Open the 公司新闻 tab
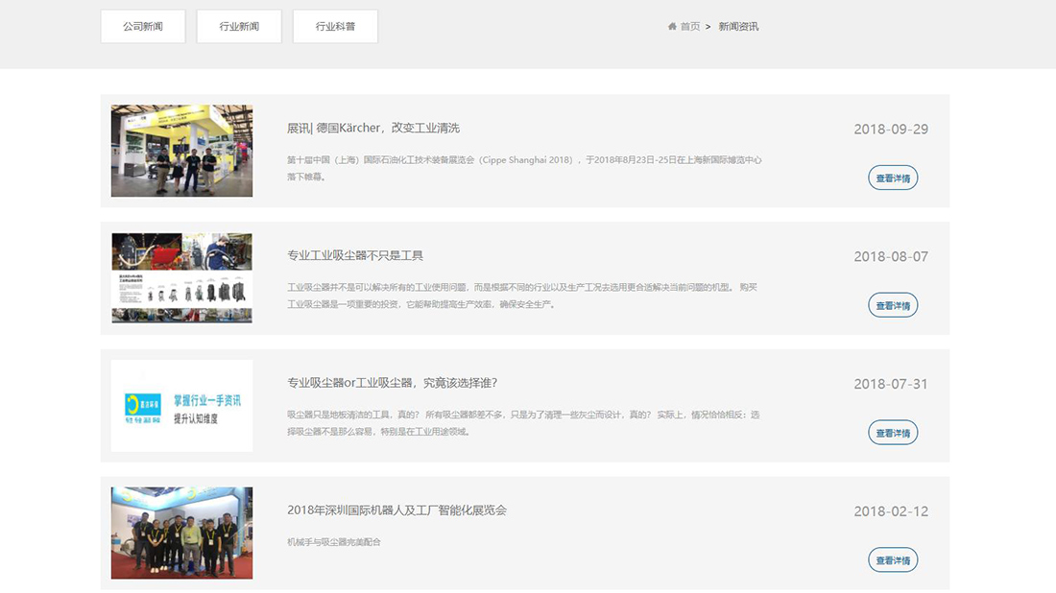The width and height of the screenshot is (1056, 593). point(143,26)
